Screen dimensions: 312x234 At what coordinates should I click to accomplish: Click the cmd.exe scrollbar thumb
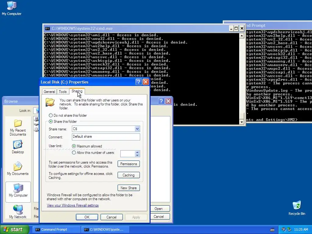pos(242,116)
